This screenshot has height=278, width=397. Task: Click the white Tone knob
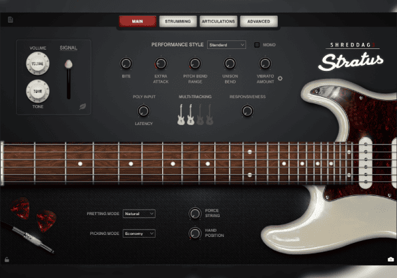click(38, 91)
